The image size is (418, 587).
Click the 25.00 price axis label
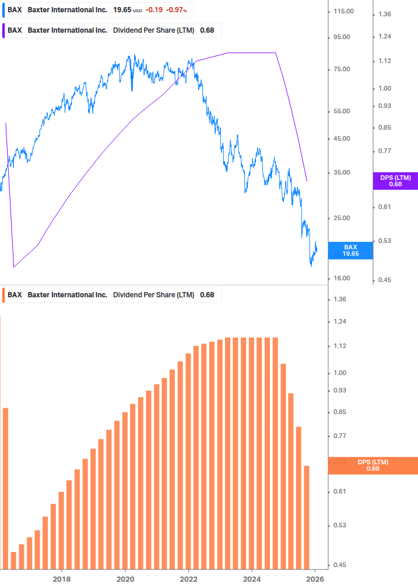(342, 218)
